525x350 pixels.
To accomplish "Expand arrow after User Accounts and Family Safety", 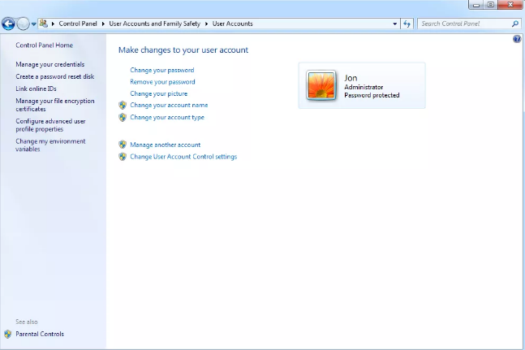I will pyautogui.click(x=207, y=24).
